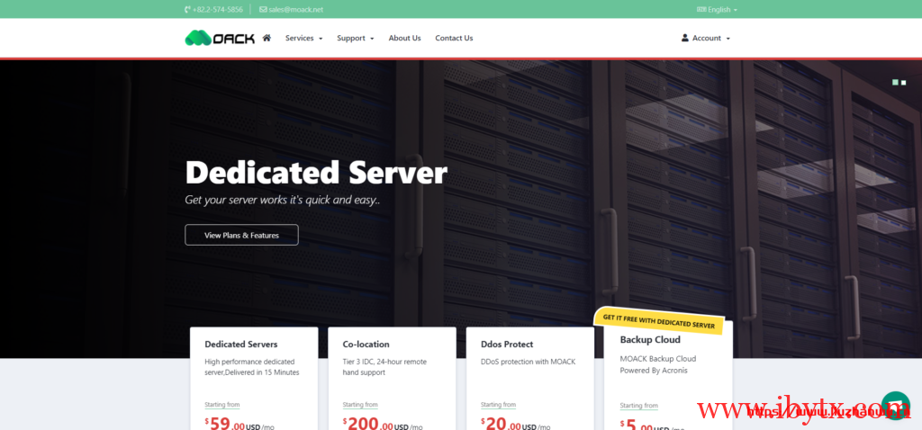Open the English language dropdown
Screen dimensions: 922x430
click(x=719, y=9)
